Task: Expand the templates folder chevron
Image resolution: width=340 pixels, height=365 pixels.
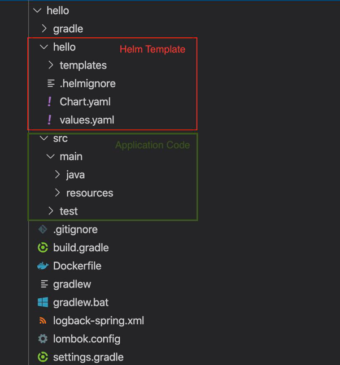Action: click(x=51, y=66)
